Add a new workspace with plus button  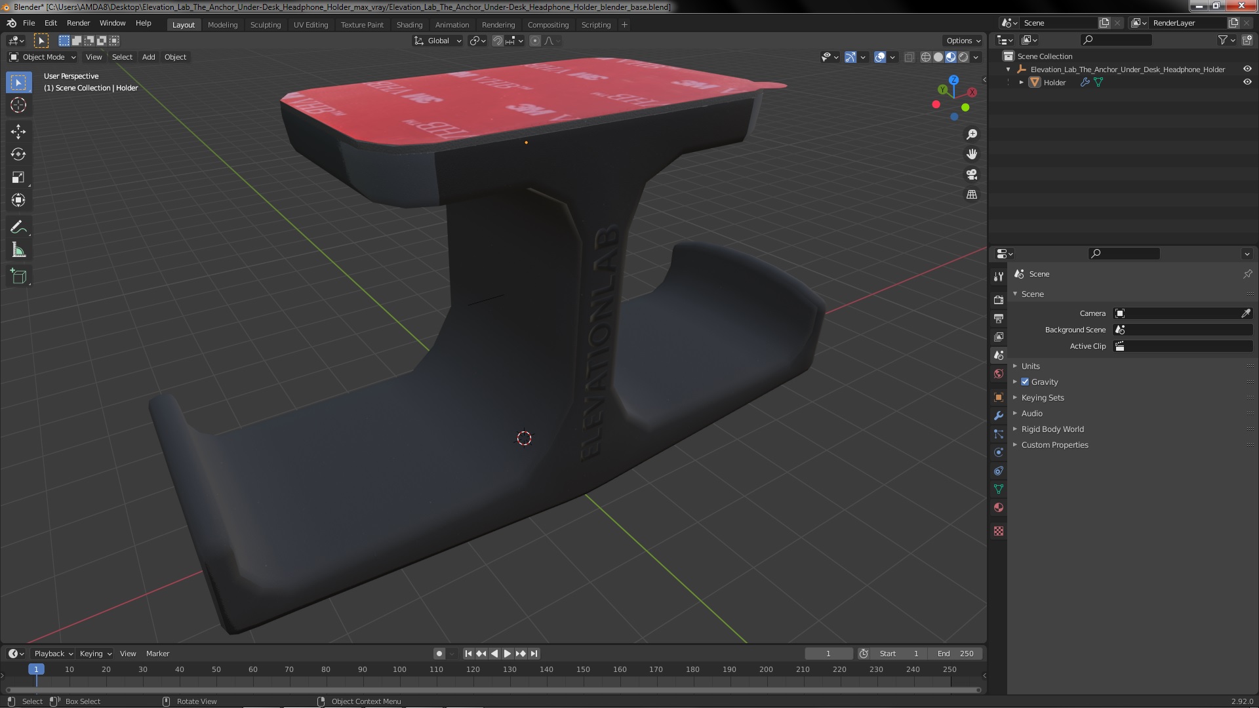624,25
